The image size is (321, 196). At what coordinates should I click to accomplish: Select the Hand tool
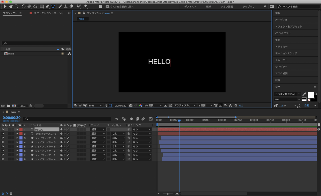[11, 6]
